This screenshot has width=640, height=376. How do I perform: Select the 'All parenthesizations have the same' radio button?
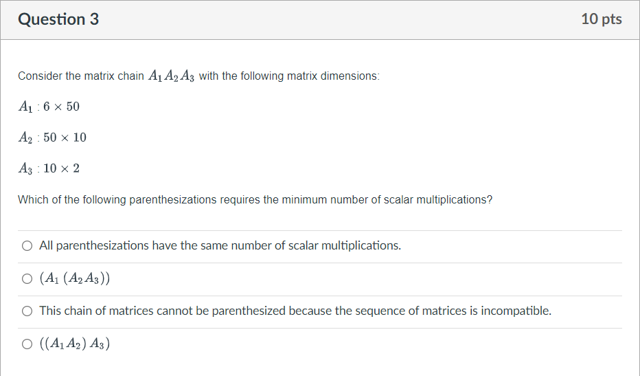[x=27, y=245]
